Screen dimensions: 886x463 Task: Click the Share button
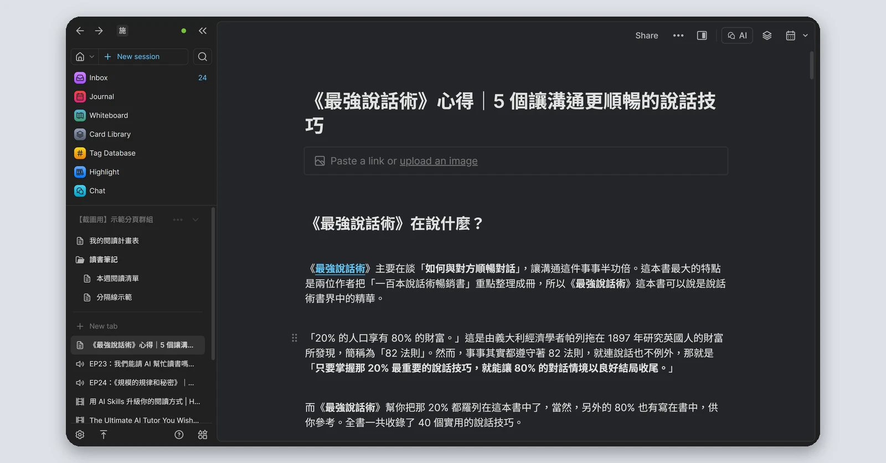tap(647, 35)
